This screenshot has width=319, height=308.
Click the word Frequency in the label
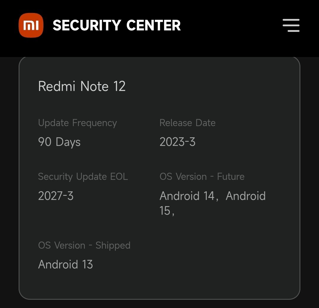click(95, 123)
